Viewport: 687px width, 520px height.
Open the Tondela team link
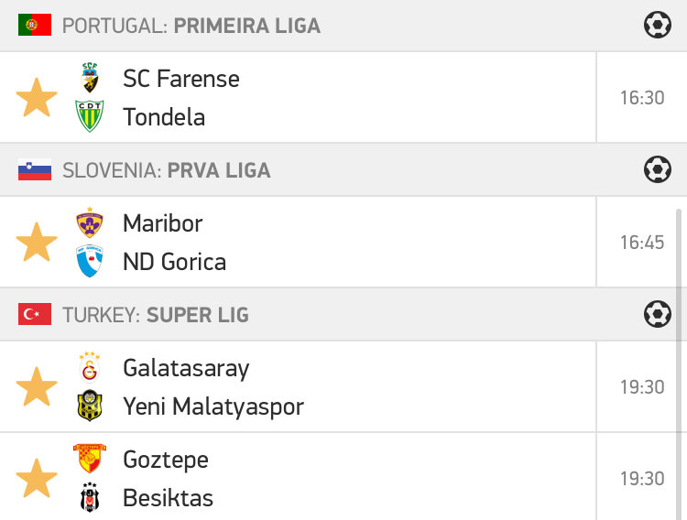[164, 117]
